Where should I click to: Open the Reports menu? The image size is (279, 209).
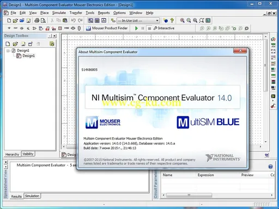pos(104,13)
